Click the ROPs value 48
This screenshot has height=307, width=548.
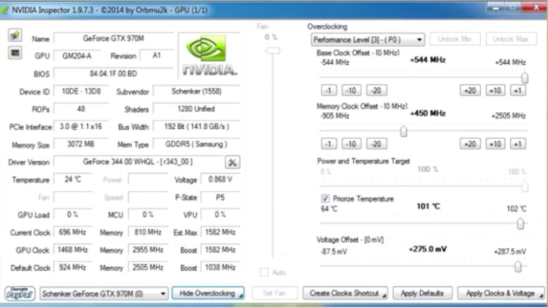pyautogui.click(x=81, y=109)
